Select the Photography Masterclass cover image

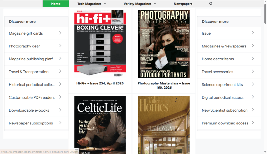click(164, 43)
